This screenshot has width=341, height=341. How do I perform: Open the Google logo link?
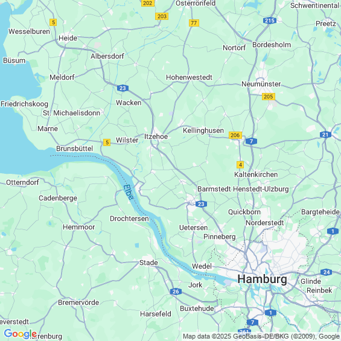pyautogui.click(x=21, y=334)
